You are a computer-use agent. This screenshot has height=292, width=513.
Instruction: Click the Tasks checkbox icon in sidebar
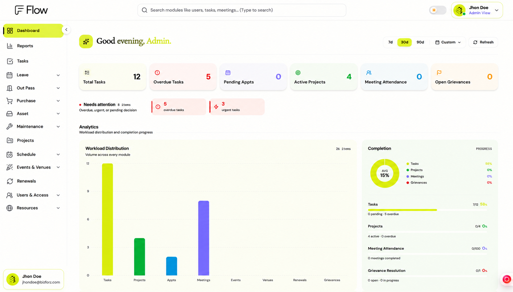coord(10,61)
